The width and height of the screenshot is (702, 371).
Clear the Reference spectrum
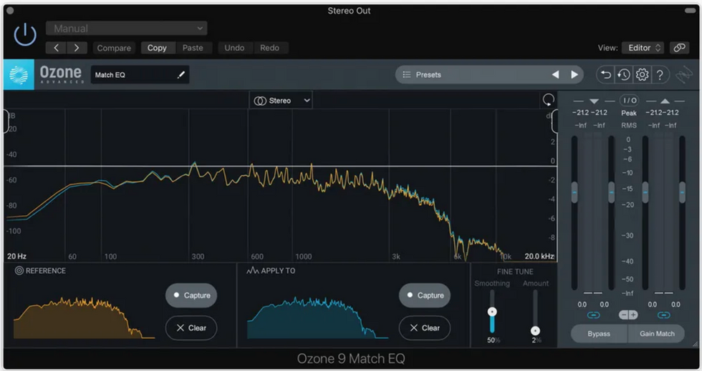point(191,328)
